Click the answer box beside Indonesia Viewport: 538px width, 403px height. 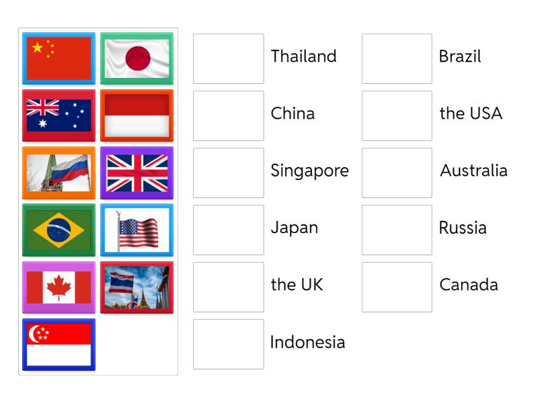[x=228, y=342]
